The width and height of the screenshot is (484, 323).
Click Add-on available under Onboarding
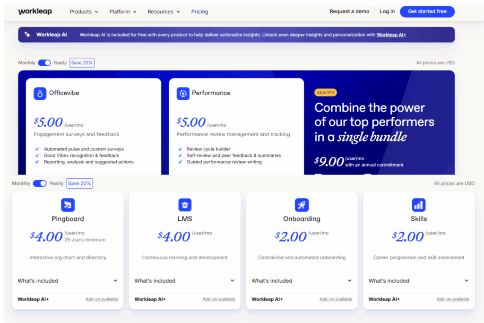coord(336,299)
